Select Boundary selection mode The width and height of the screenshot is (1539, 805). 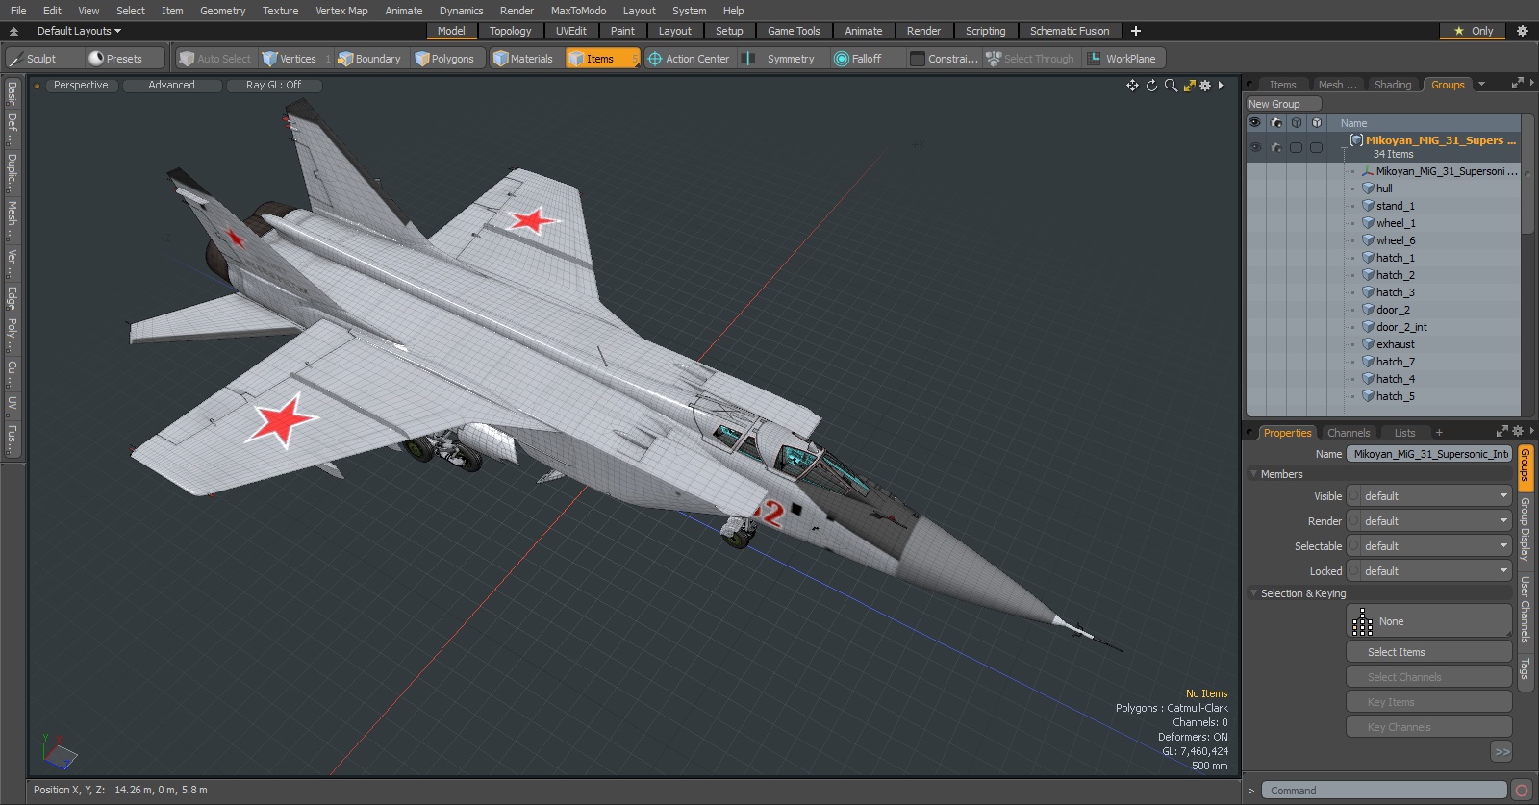pyautogui.click(x=369, y=59)
